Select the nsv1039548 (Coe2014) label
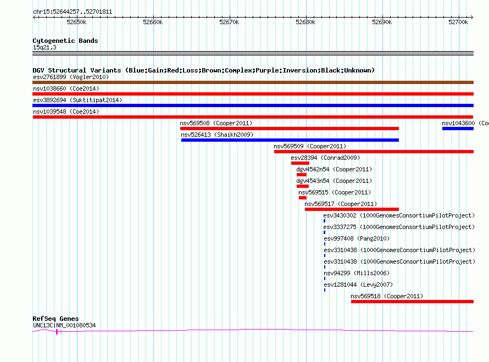 (x=66, y=112)
